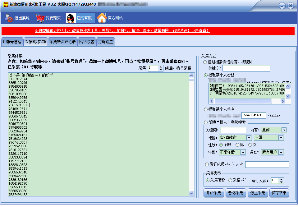This screenshot has width=298, height=207.
Task: Click the QQ penguin 在线客服 icon
Action: (71, 18)
